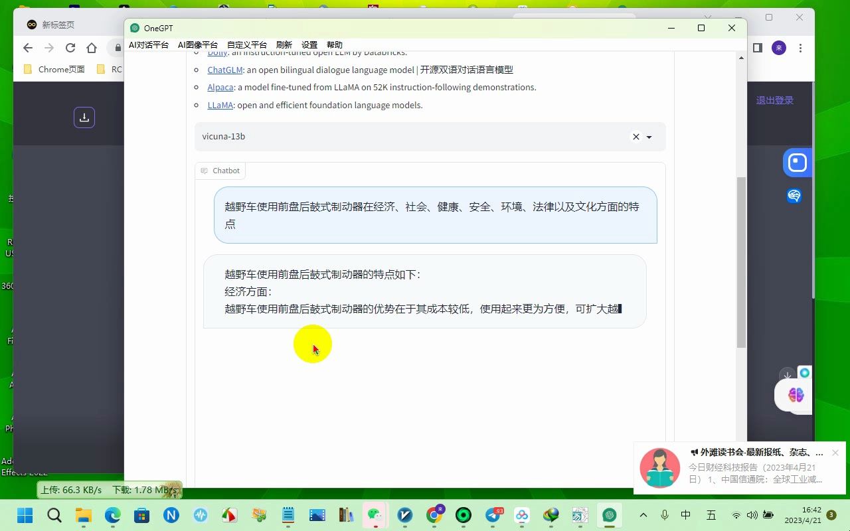Open OneGPT taskbar icon
This screenshot has width=850, height=531.
tap(610, 515)
